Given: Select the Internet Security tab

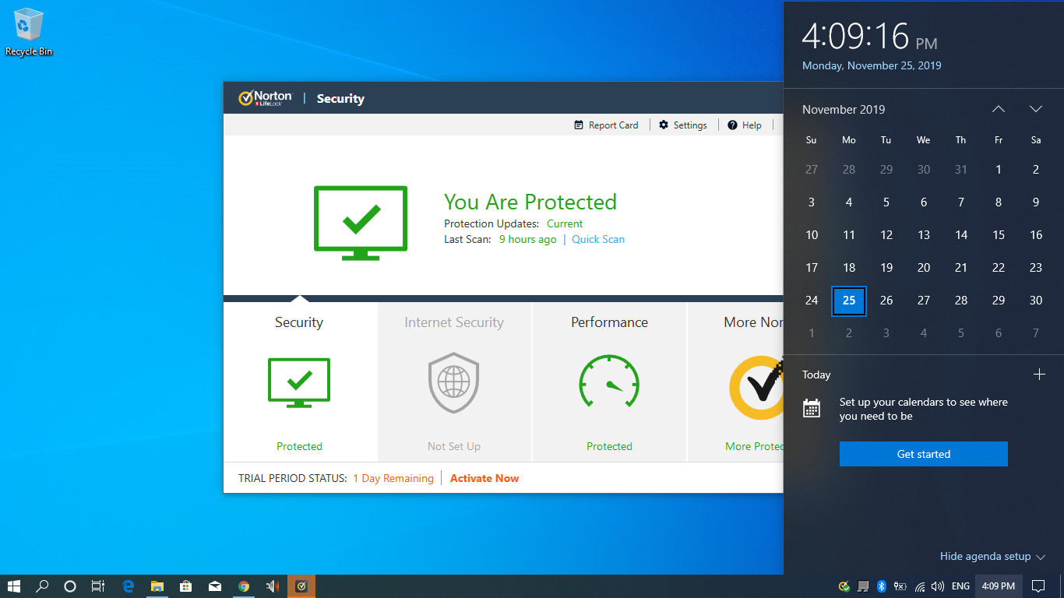Looking at the screenshot, I should point(455,382).
